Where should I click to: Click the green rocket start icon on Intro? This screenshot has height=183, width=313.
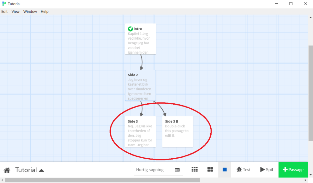pyautogui.click(x=130, y=29)
